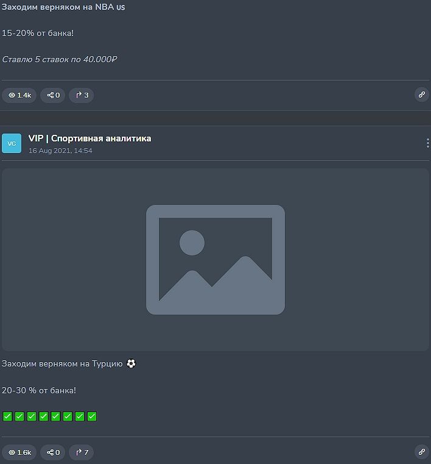Click share count on the Турцию post

pos(53,452)
